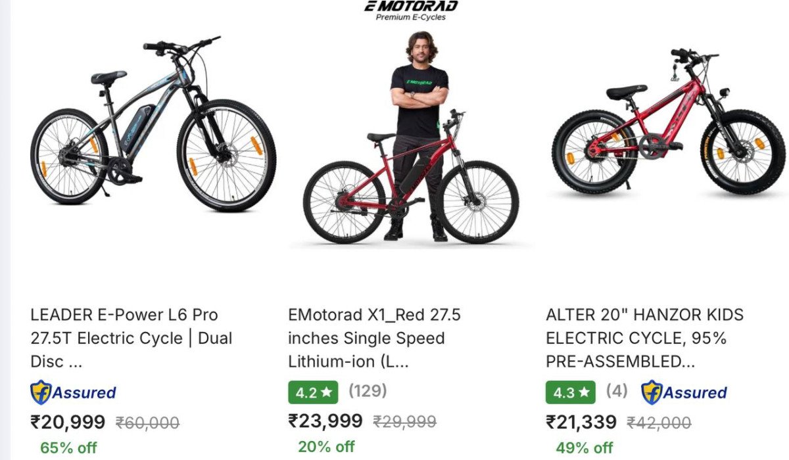Viewport: 789px width, 460px height.
Task: Open ALTER 20" HANZOR KIDS product title
Action: (645, 338)
